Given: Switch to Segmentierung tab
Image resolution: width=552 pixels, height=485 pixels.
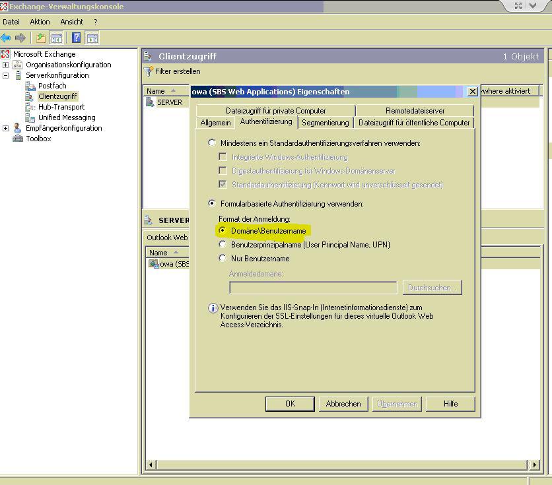Looking at the screenshot, I should click(326, 123).
